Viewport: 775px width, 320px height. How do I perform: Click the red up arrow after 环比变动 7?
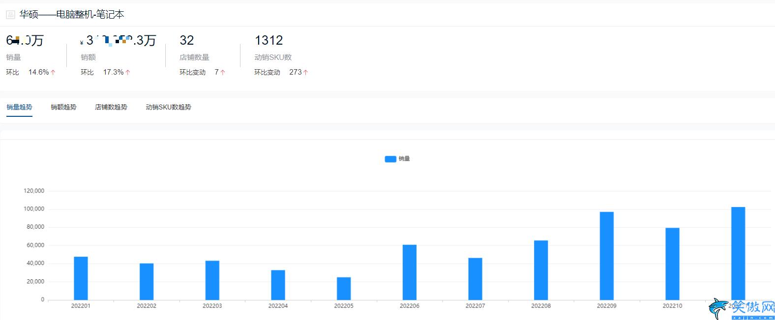[x=223, y=72]
